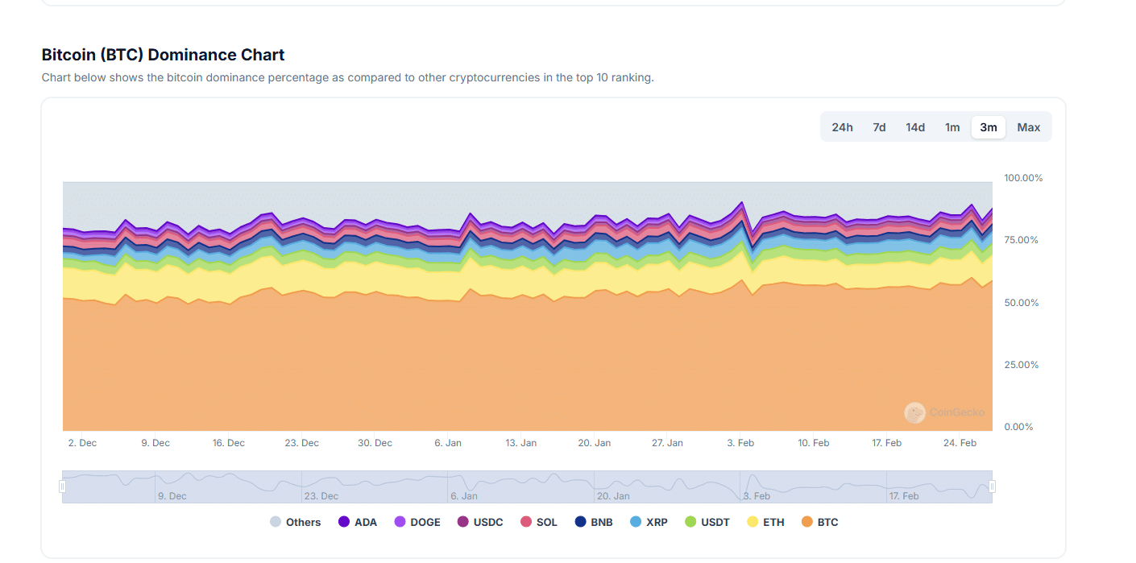1136x563 pixels.
Task: Toggle the Others series in legend
Action: tap(295, 522)
